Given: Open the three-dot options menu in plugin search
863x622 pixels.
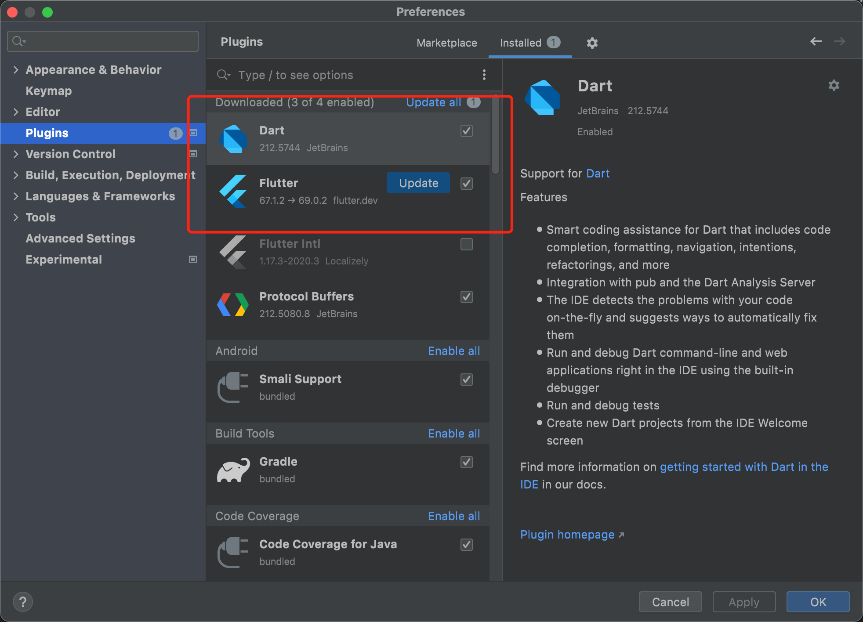Looking at the screenshot, I should click(484, 75).
